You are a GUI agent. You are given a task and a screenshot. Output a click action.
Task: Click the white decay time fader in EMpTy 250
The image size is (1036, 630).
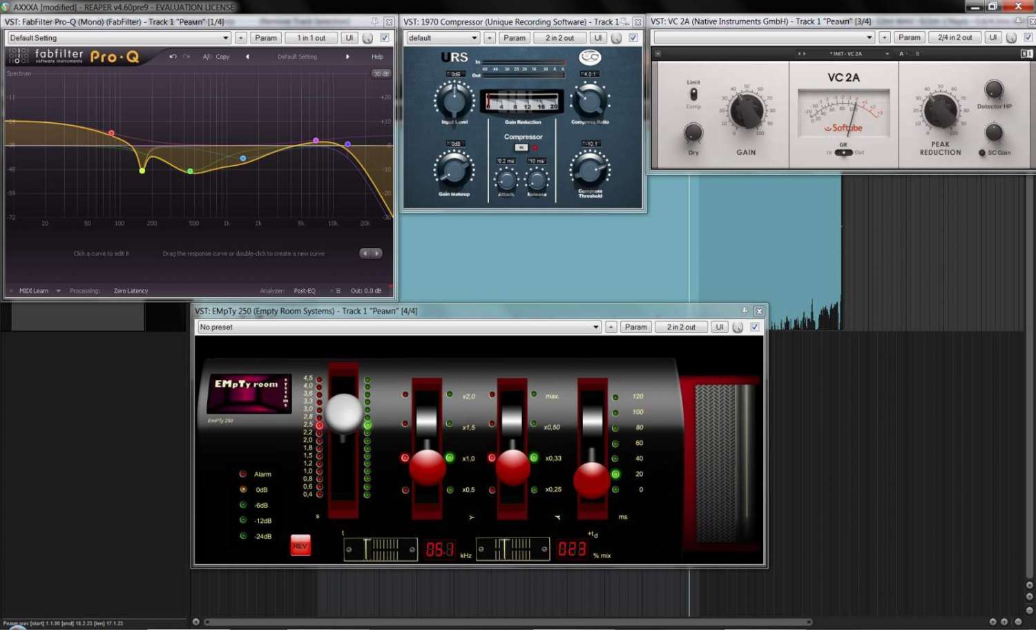[x=343, y=412]
